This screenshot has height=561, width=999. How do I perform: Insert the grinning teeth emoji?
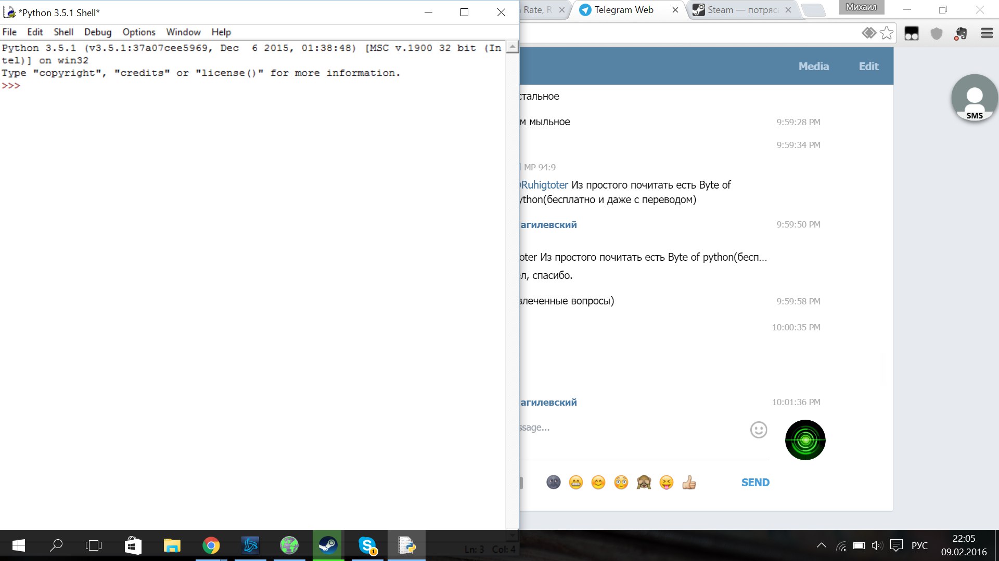pyautogui.click(x=575, y=483)
